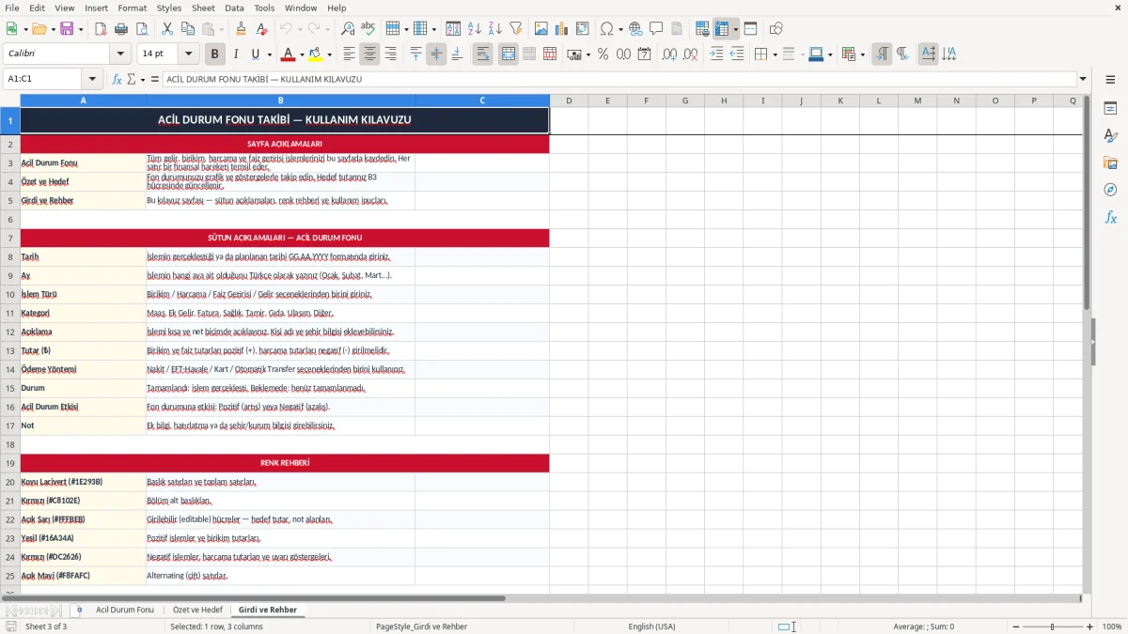Insert an image

pos(541,29)
